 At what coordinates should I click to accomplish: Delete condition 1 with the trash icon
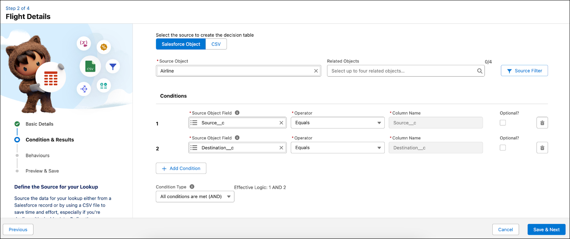(542, 123)
